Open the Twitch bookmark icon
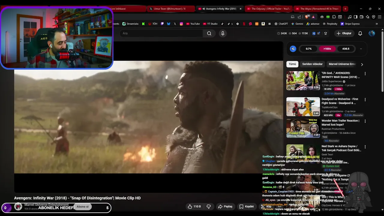Screen dimensions: 384x216 tap(162, 24)
